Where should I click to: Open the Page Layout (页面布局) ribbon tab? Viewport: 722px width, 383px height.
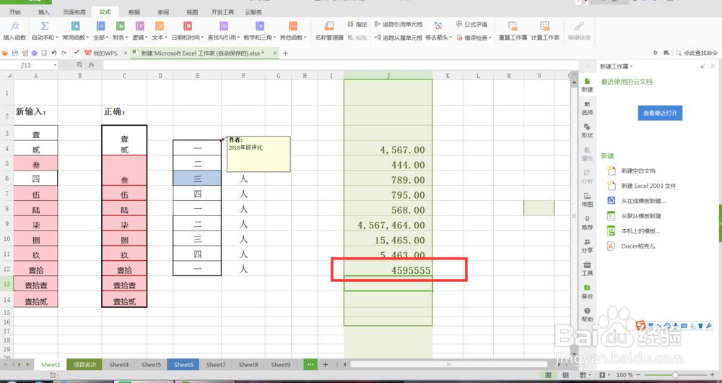point(74,12)
